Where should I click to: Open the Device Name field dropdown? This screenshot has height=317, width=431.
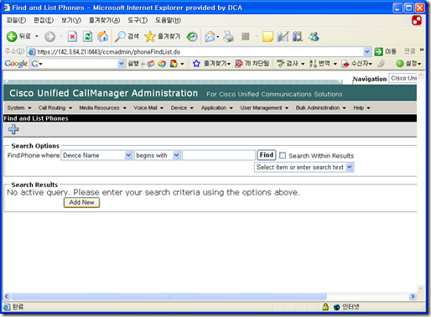[128, 155]
